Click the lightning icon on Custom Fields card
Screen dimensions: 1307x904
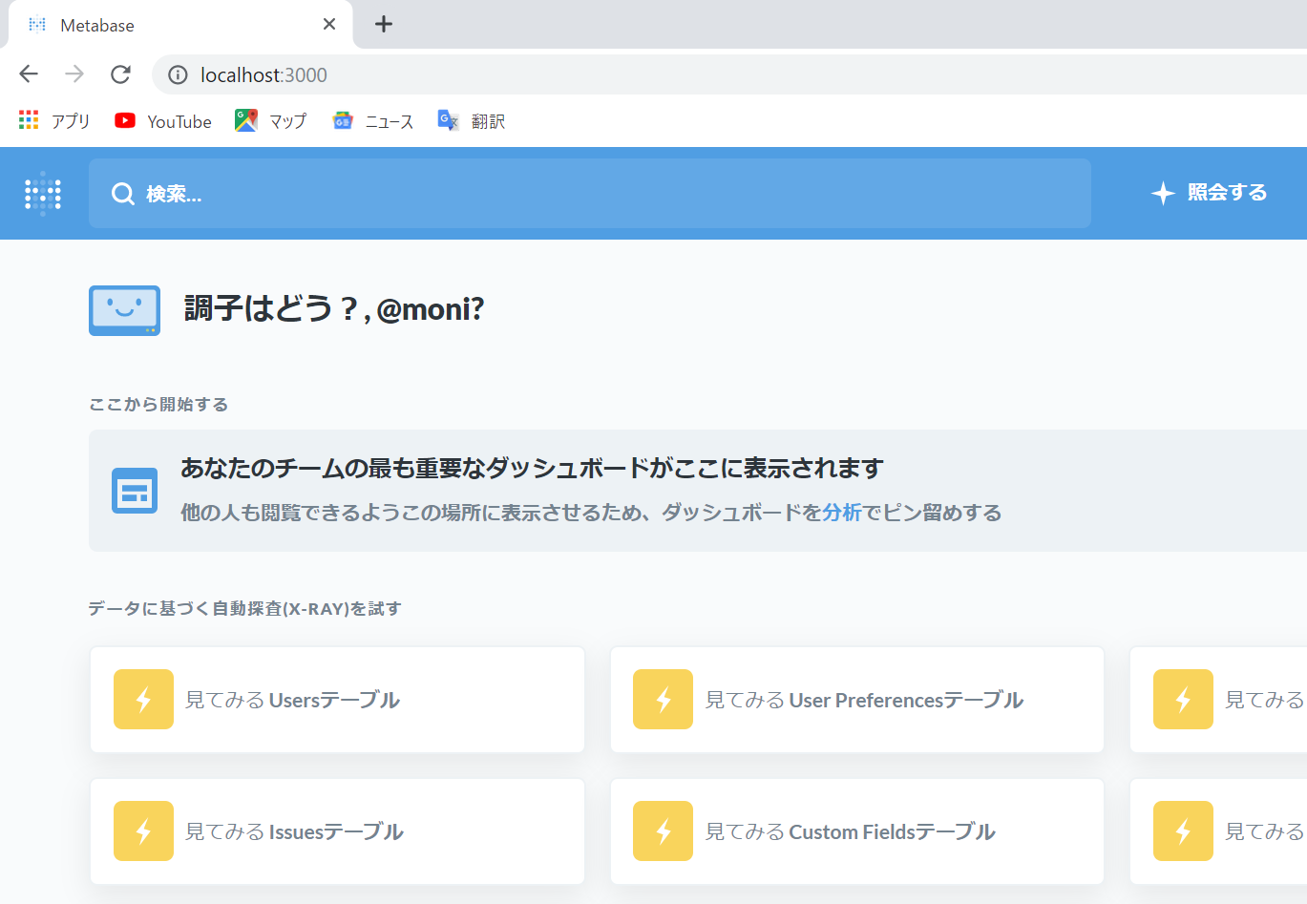663,831
